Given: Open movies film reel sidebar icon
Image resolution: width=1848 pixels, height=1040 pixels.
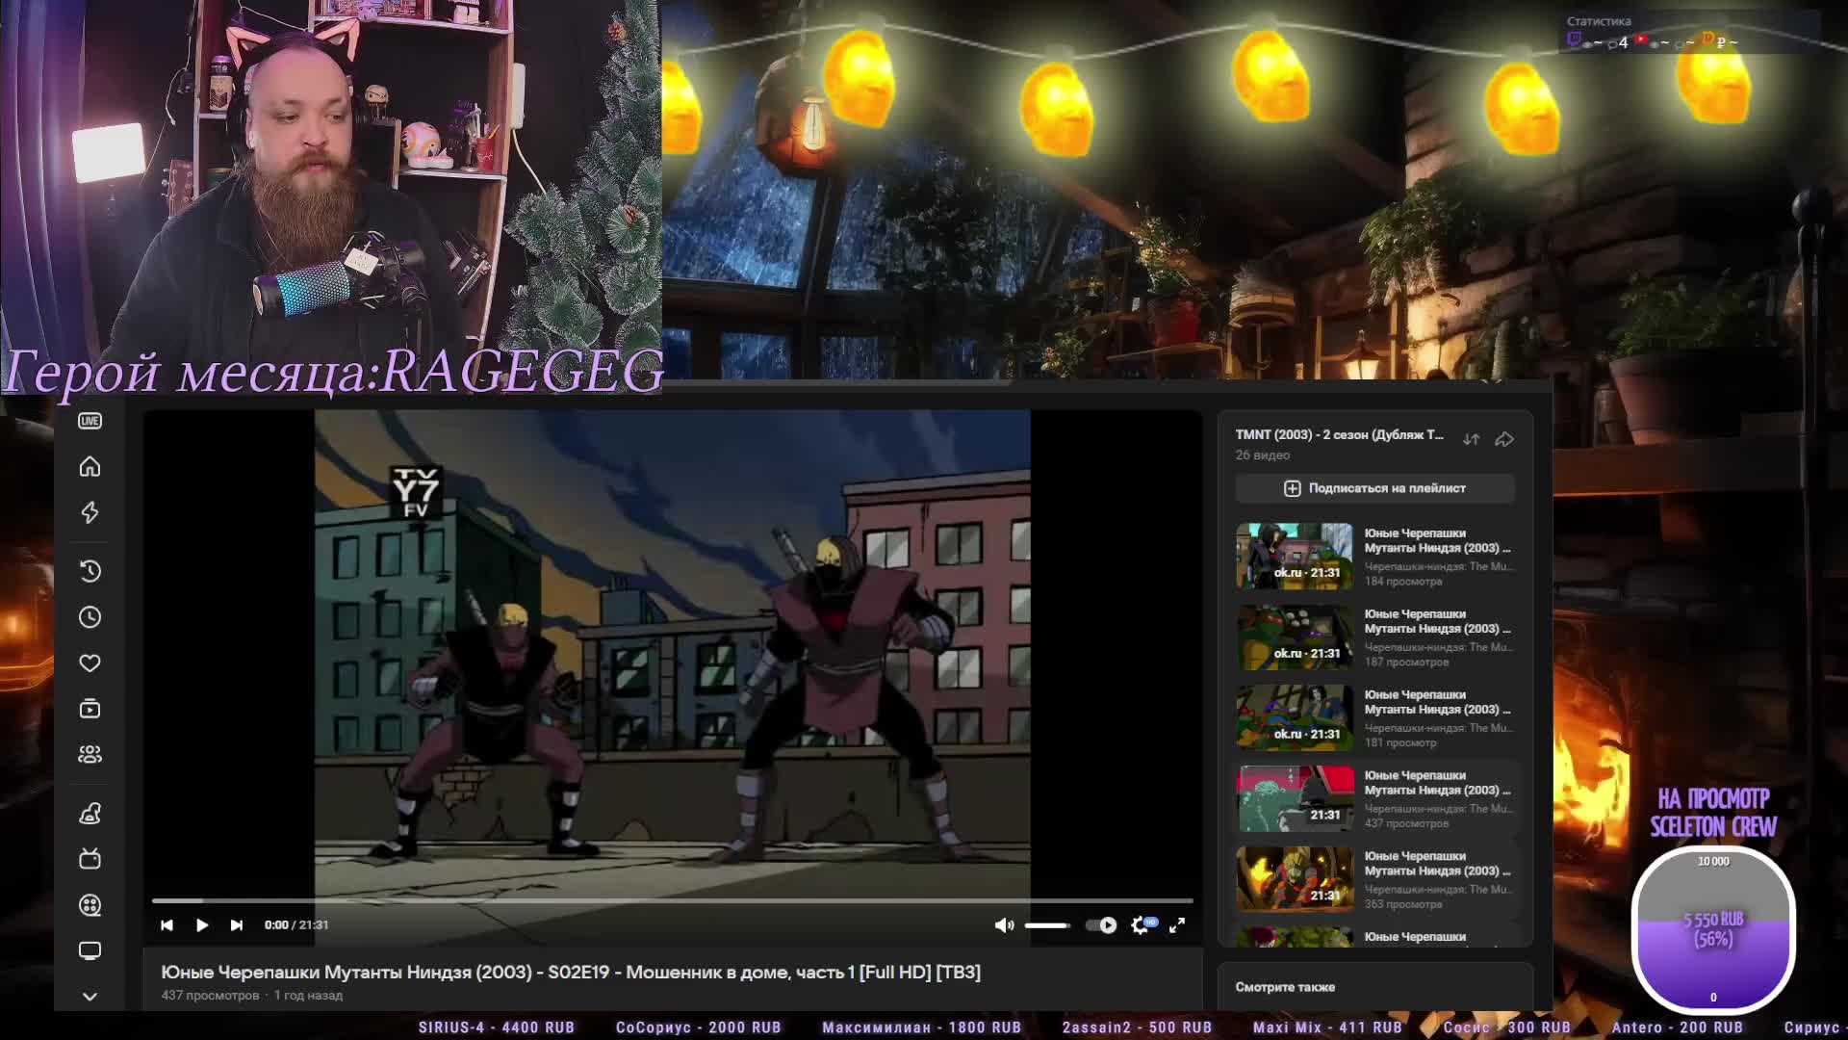Looking at the screenshot, I should click(x=90, y=905).
